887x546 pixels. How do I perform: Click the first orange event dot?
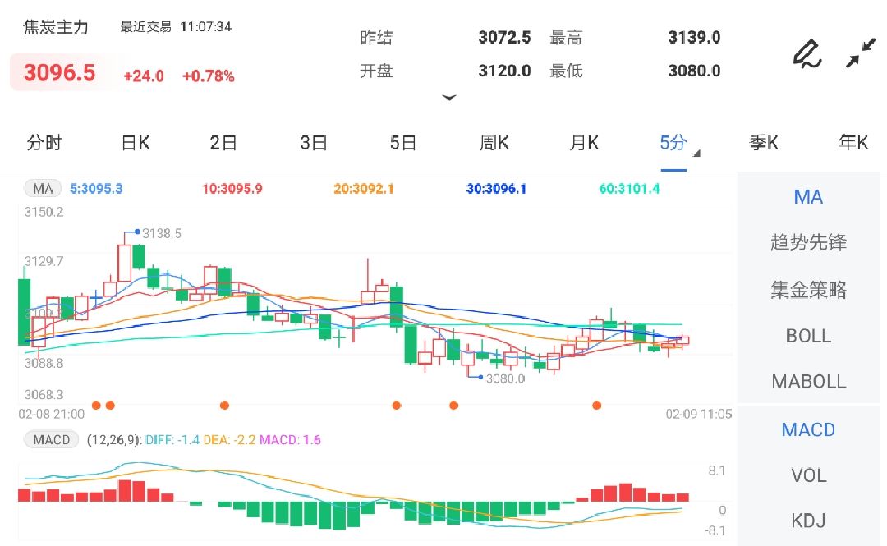pyautogui.click(x=96, y=405)
